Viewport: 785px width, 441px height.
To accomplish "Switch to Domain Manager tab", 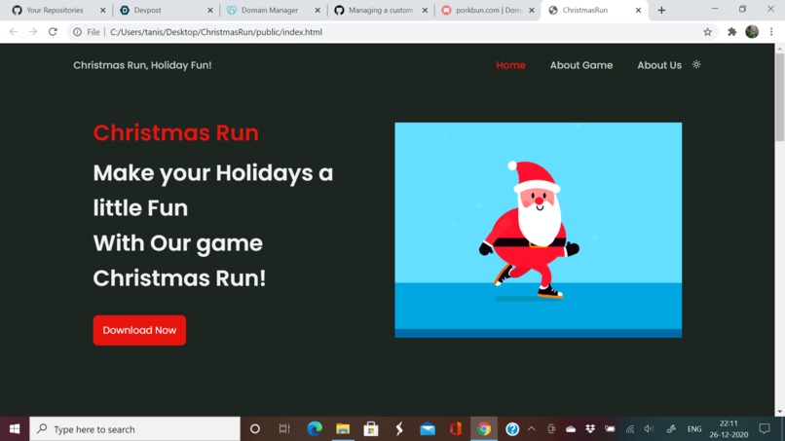I will tap(270, 10).
